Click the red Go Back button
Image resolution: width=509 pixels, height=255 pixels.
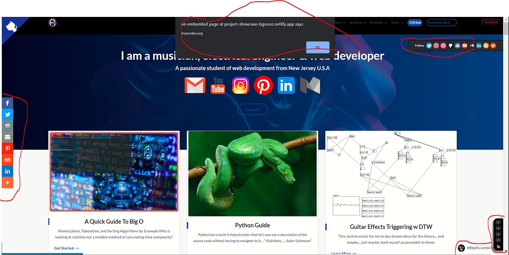[491, 22]
